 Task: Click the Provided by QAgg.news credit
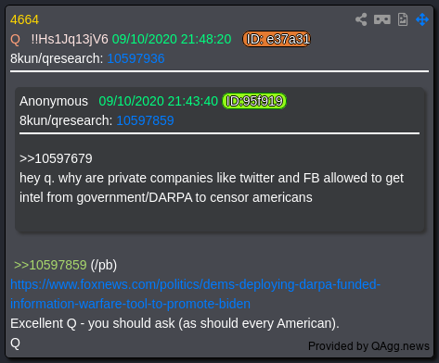[368, 346]
